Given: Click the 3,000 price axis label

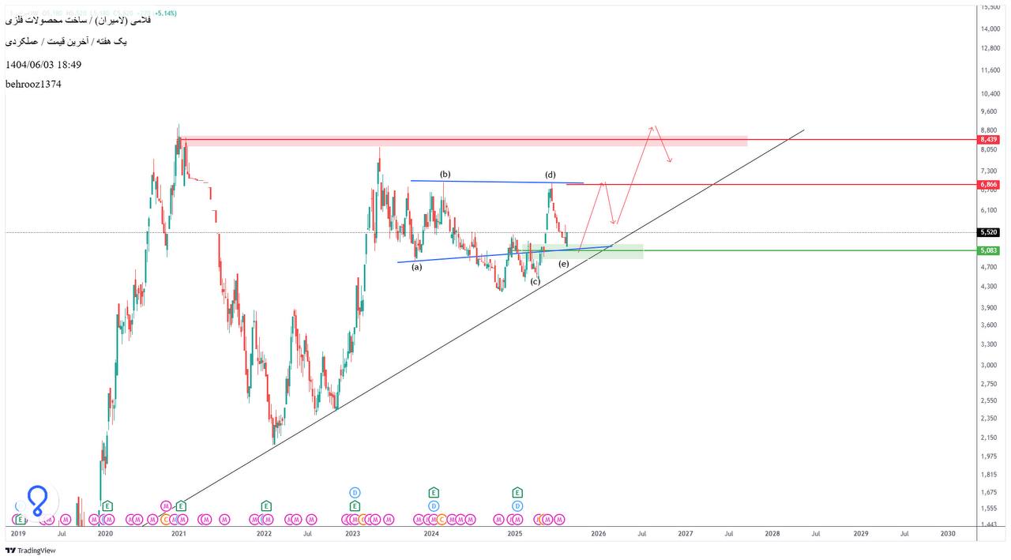Looking at the screenshot, I should (990, 365).
